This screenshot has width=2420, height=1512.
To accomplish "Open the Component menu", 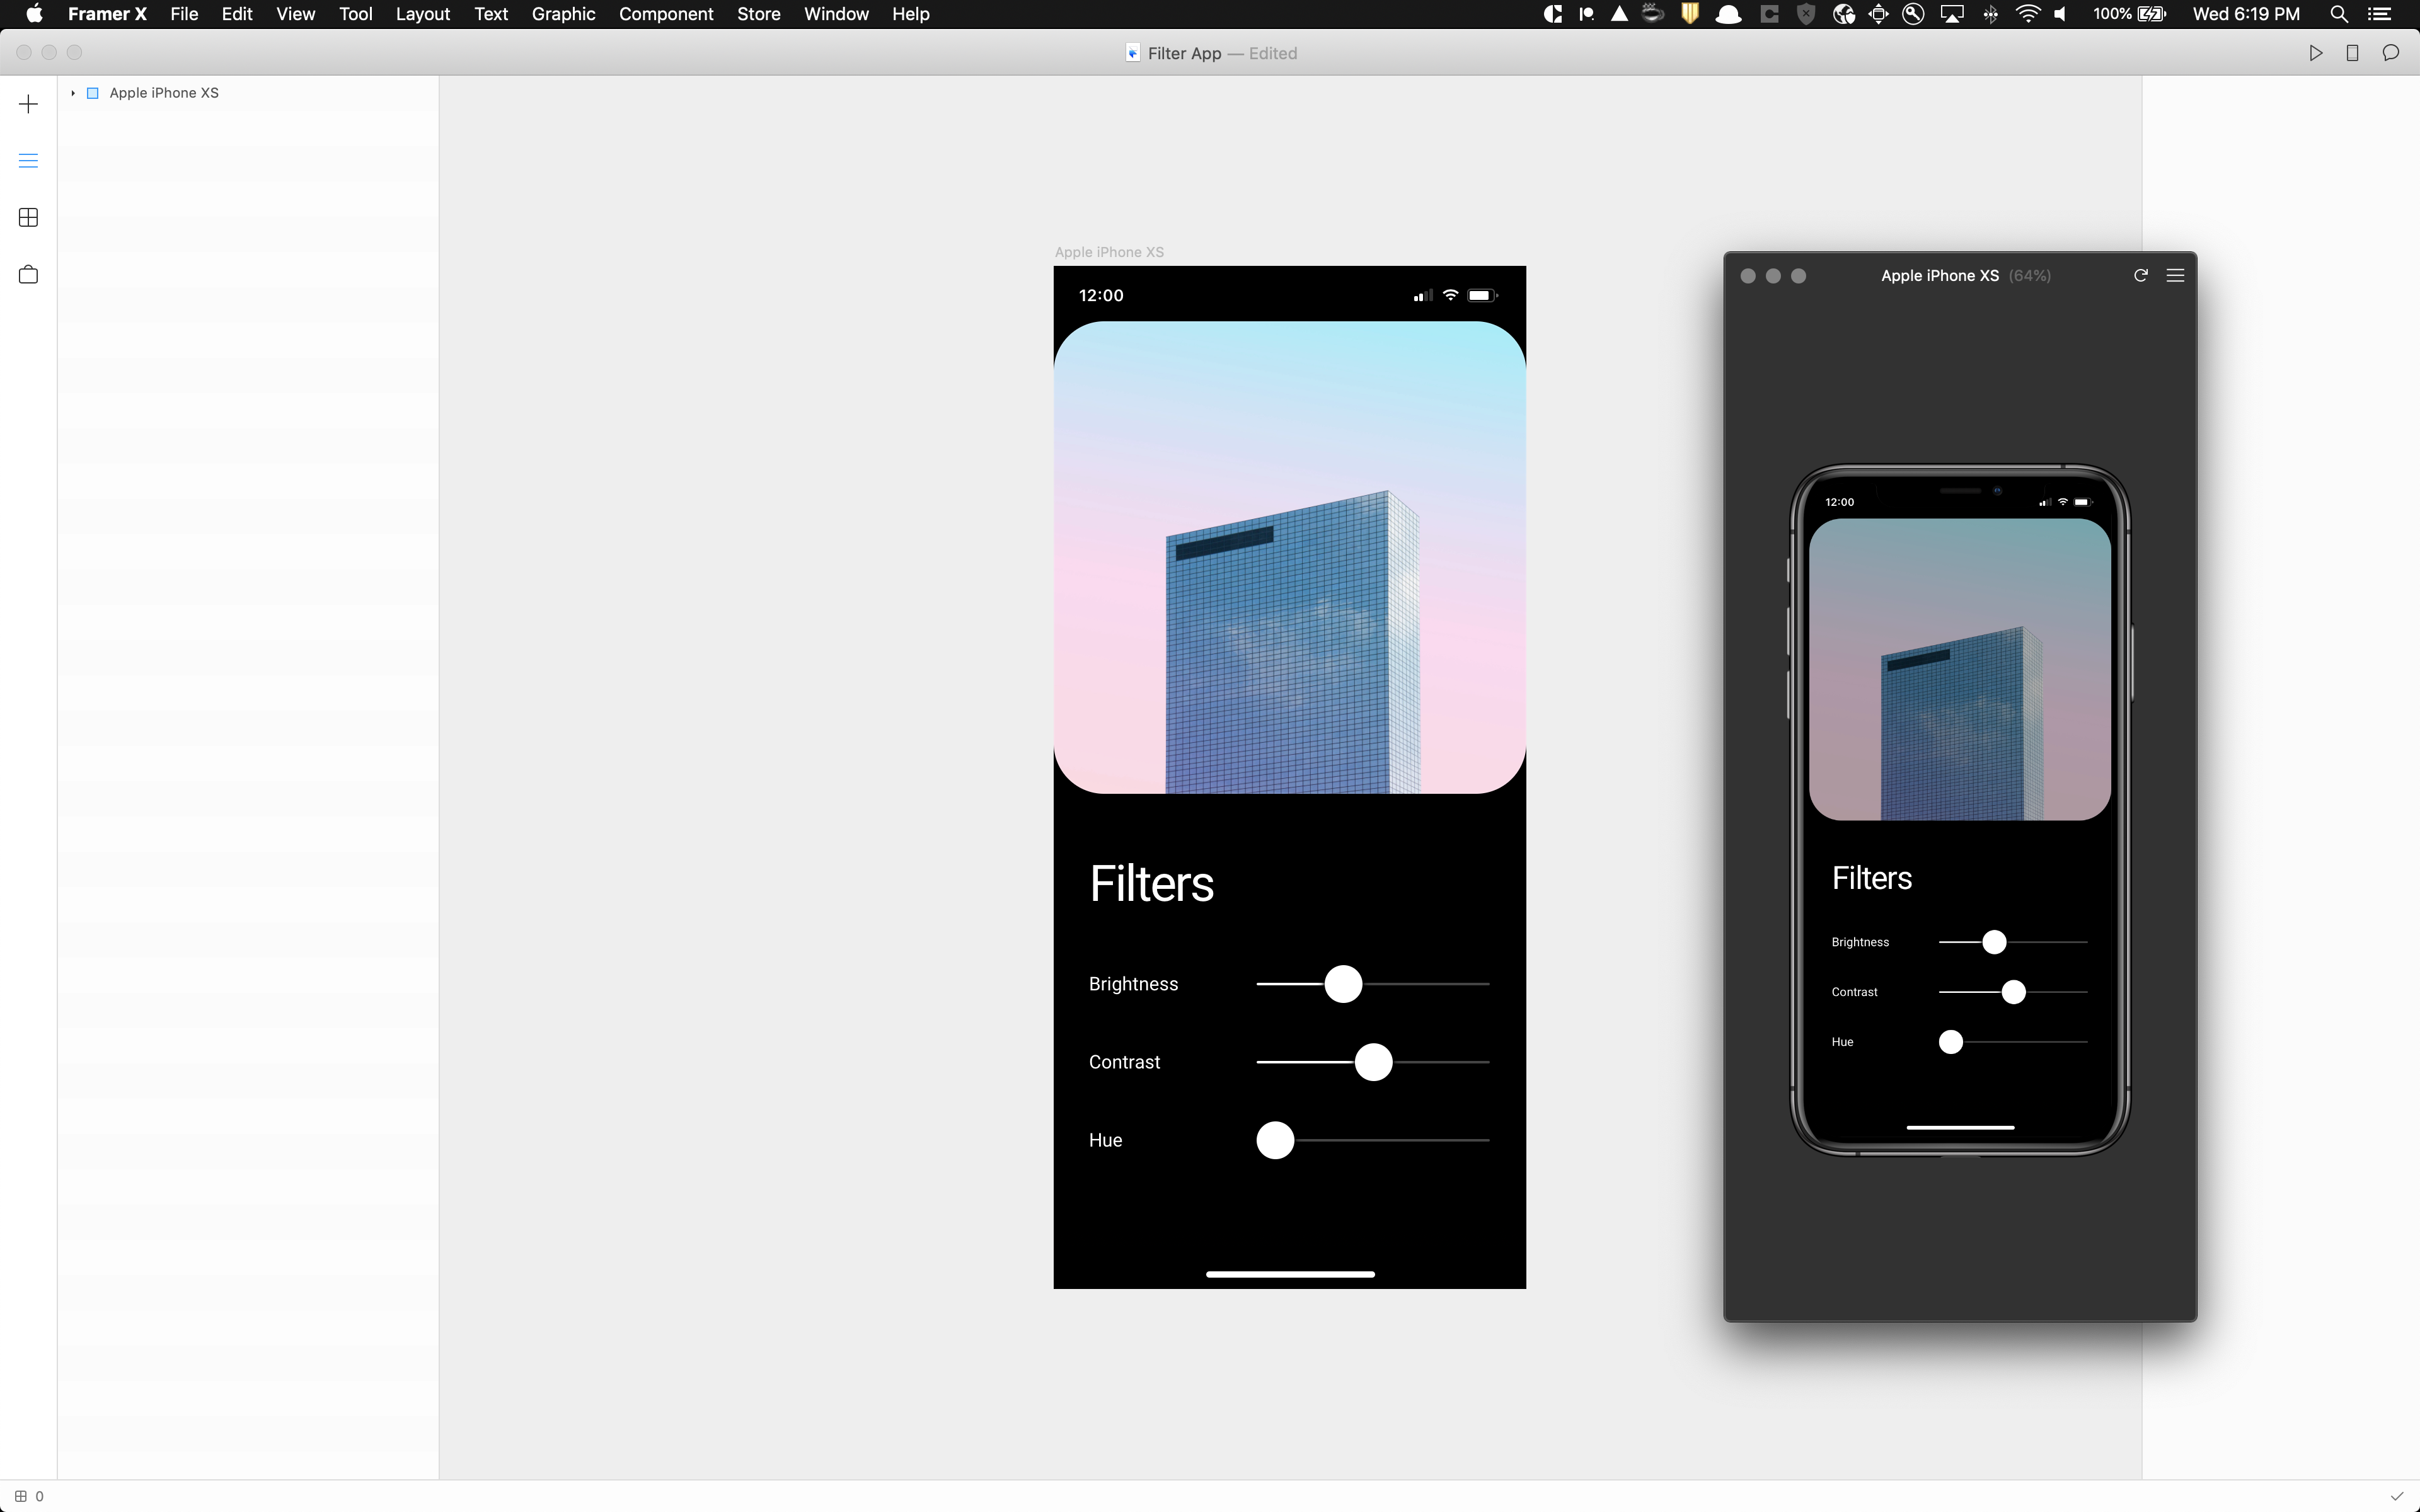I will click(x=666, y=14).
